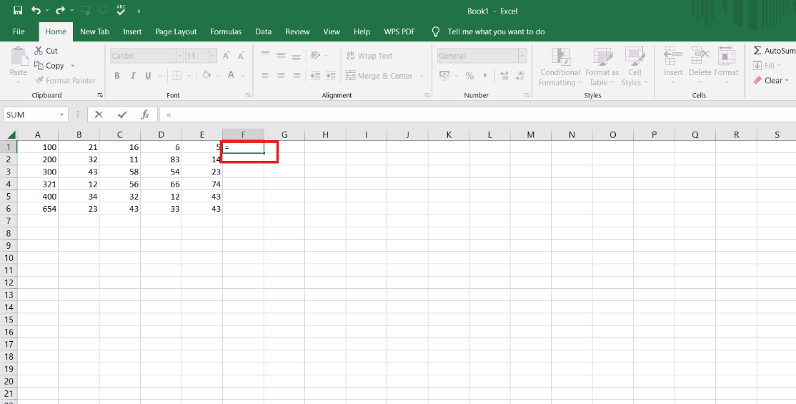Switch to the Page Layout tab
This screenshot has width=796, height=404.
(x=176, y=31)
